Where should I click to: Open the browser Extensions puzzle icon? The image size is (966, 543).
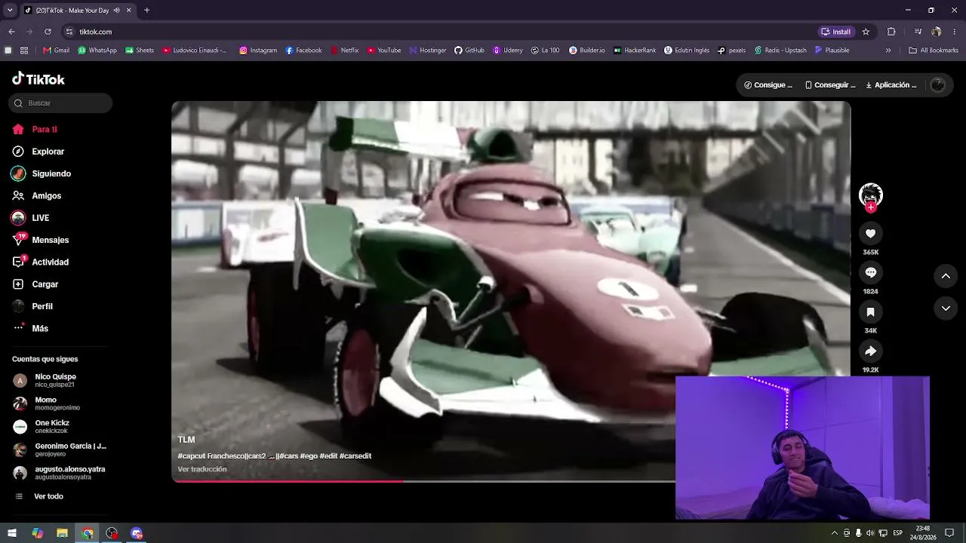click(x=891, y=32)
